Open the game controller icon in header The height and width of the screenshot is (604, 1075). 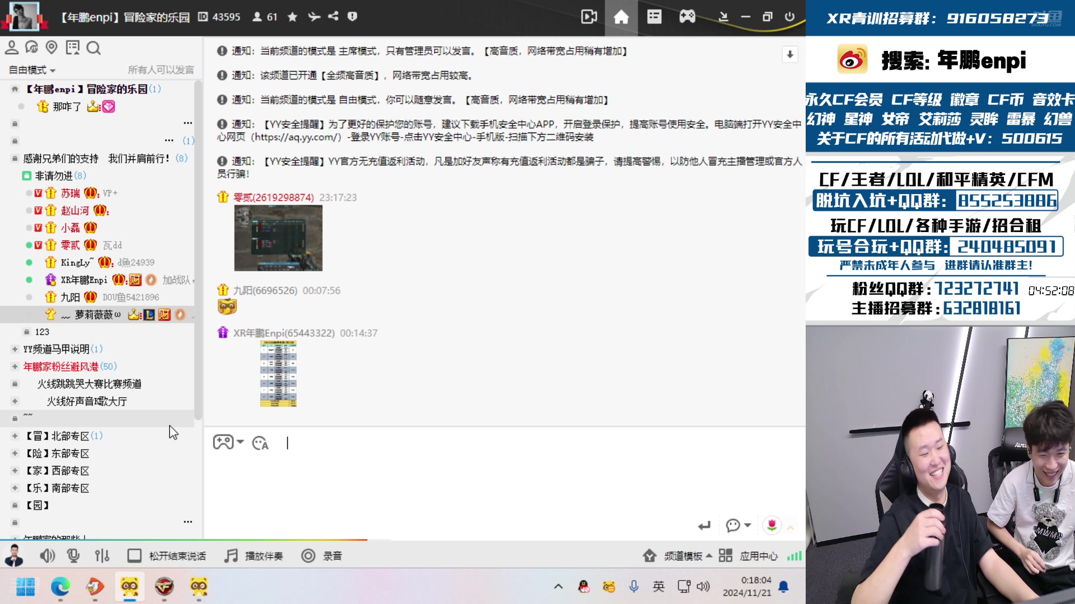tap(687, 17)
